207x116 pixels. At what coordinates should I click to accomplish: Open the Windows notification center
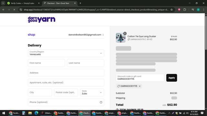(x=202, y=113)
